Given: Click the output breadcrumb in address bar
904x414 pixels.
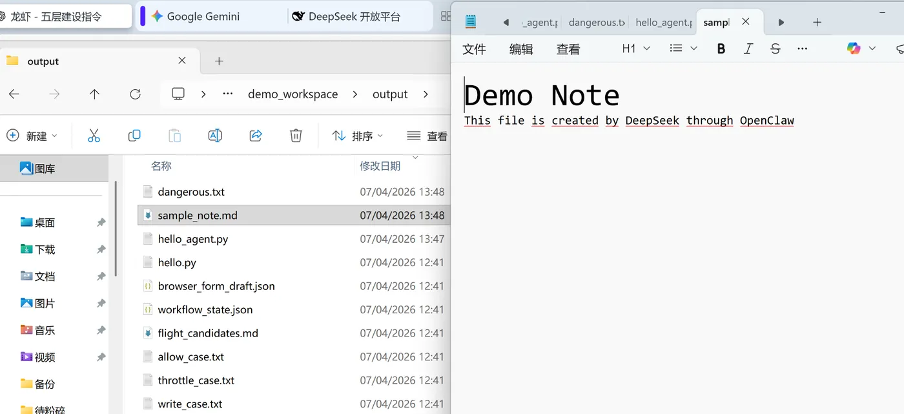Looking at the screenshot, I should pyautogui.click(x=390, y=94).
